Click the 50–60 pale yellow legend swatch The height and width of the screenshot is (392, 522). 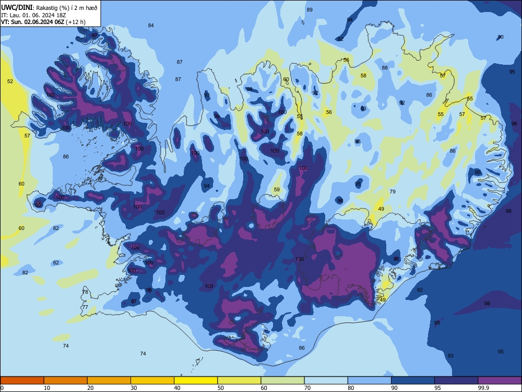(x=239, y=381)
